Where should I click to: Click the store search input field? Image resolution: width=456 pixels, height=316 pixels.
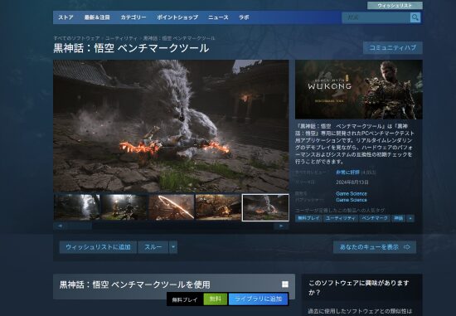tap(376, 17)
